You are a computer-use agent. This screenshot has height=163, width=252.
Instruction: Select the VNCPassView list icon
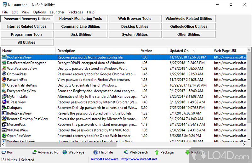pyautogui.click(x=4, y=130)
